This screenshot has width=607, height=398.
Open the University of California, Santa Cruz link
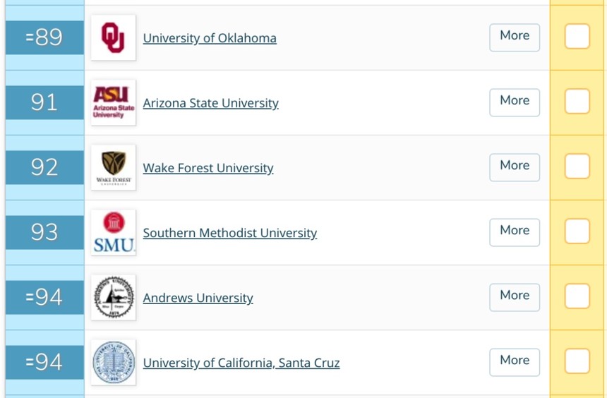pyautogui.click(x=241, y=363)
